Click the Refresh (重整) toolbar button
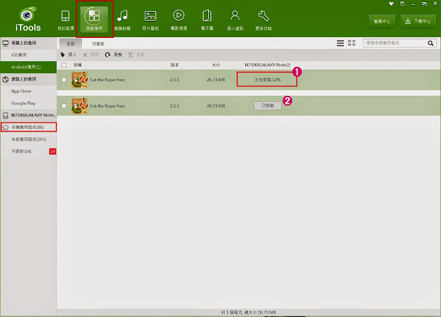Screen dimensions: 441x317 [114, 54]
